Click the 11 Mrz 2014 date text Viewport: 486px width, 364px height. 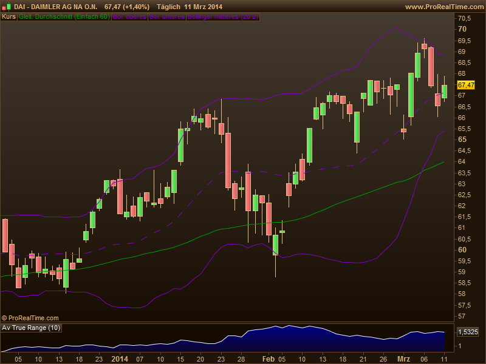[x=204, y=7]
